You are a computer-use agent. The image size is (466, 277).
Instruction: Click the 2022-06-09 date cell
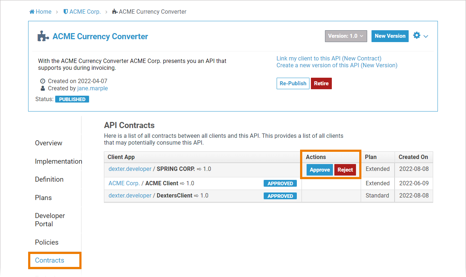pyautogui.click(x=414, y=183)
